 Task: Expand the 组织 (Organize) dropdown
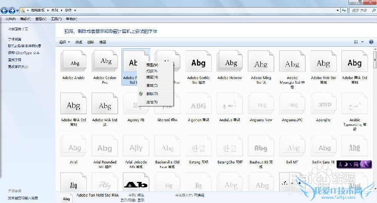point(63,42)
